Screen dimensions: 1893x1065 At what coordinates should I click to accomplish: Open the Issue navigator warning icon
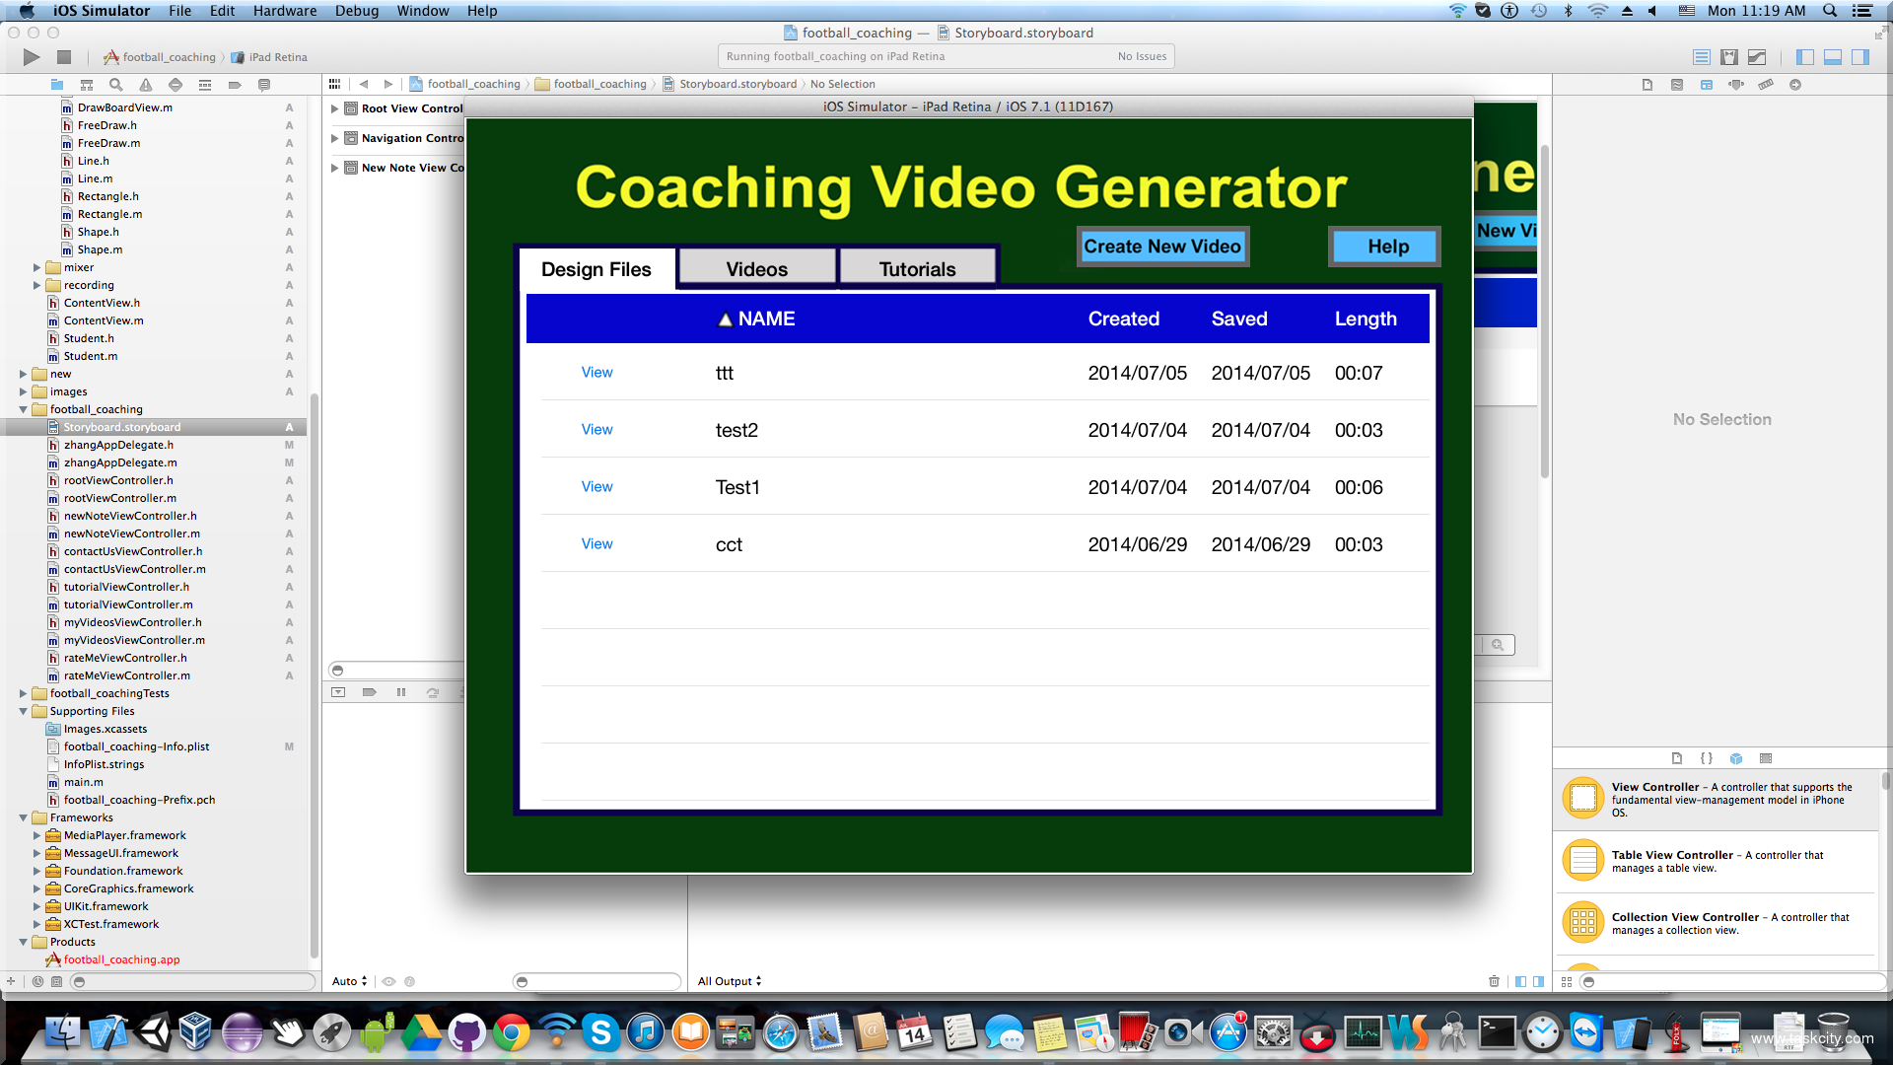tap(146, 85)
